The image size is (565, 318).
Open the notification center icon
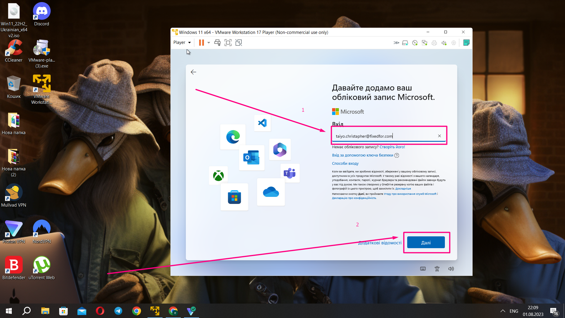coord(554,311)
